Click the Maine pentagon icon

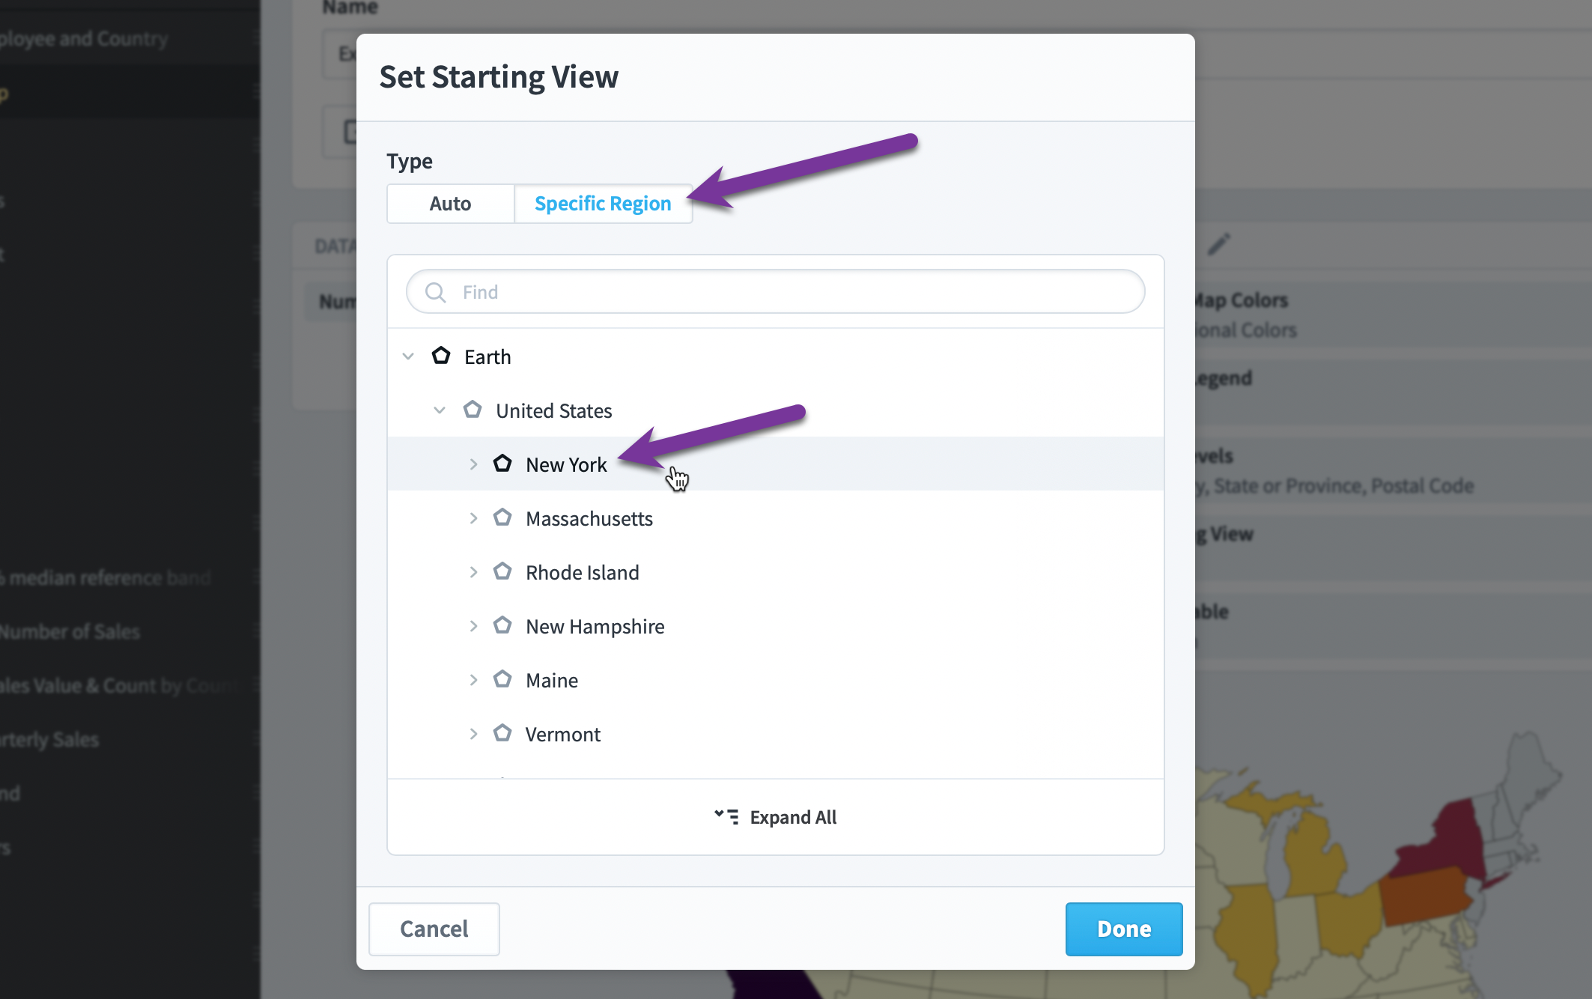tap(502, 679)
